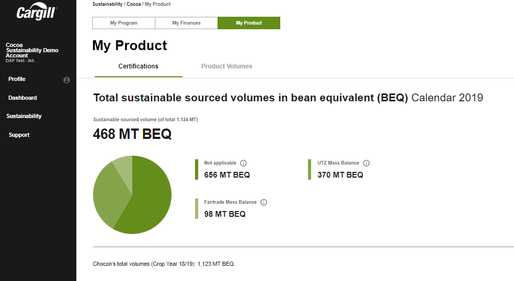Click the Fairtrade Mass Balance legend swatch
This screenshot has width=514, height=281.
[x=197, y=208]
